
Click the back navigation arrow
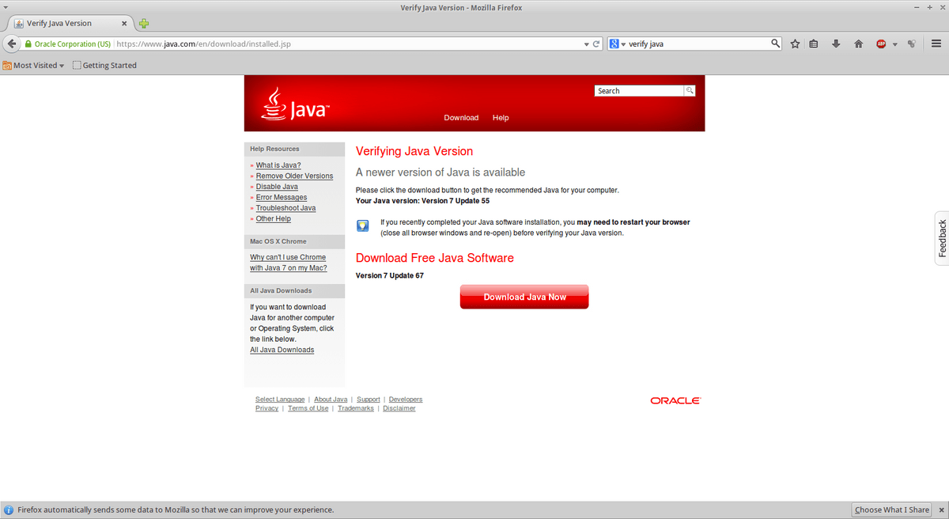12,44
